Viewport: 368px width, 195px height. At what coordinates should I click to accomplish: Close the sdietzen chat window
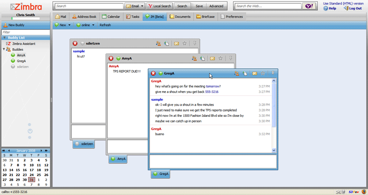pos(75,43)
